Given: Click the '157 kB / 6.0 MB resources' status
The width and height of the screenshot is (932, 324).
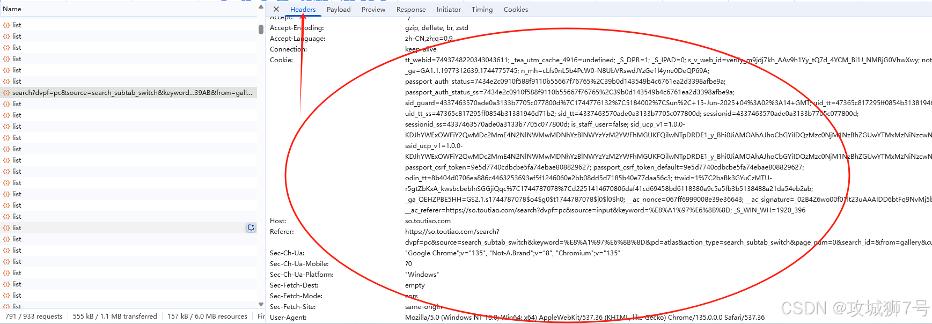Looking at the screenshot, I should tap(207, 316).
